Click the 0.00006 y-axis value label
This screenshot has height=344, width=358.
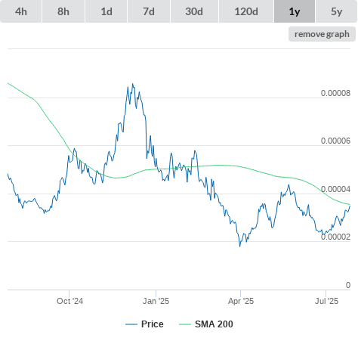coord(335,141)
